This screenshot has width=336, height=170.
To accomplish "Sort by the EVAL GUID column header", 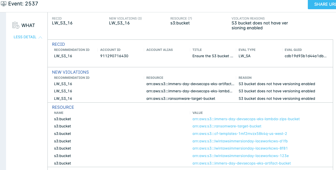I will pyautogui.click(x=293, y=50).
